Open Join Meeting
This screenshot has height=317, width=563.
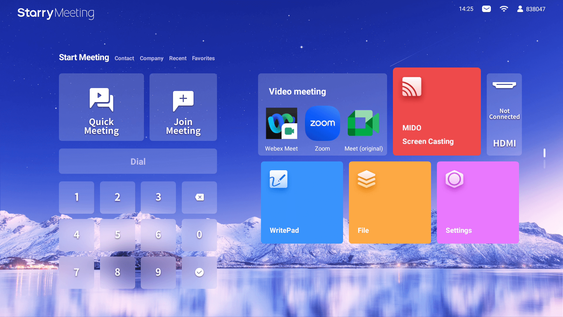click(x=183, y=107)
